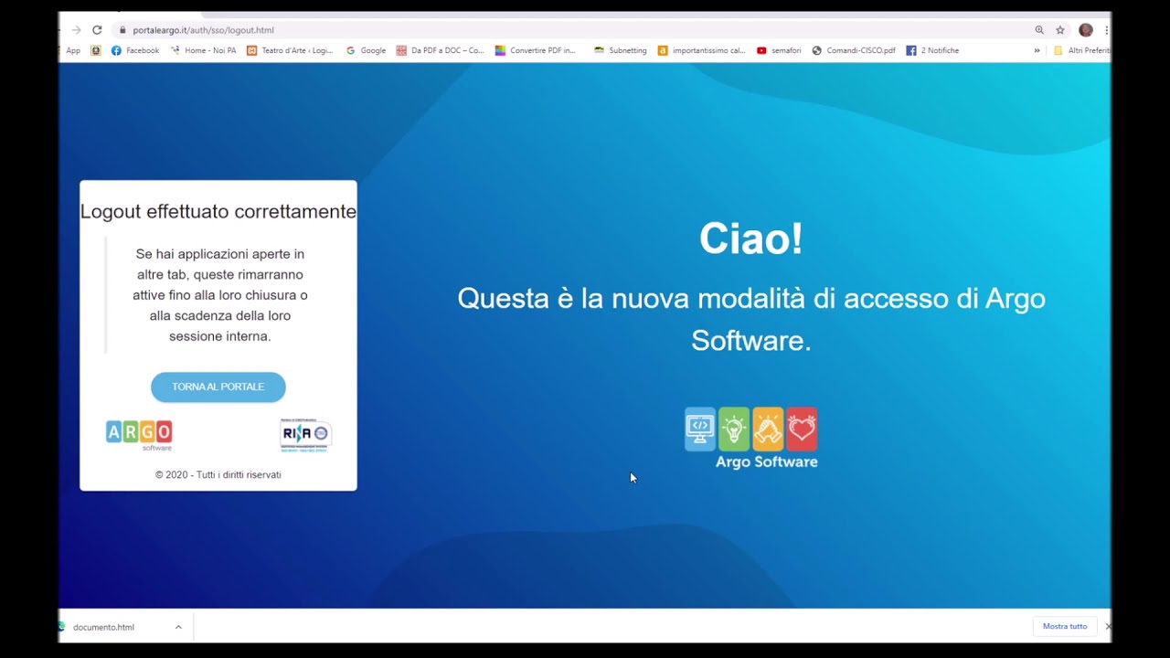This screenshot has width=1170, height=658.
Task: Open the Comandi-CISCO.pdf bookmark
Action: pos(854,50)
